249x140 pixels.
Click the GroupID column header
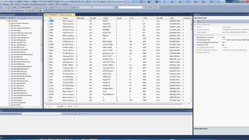(x=96, y=18)
